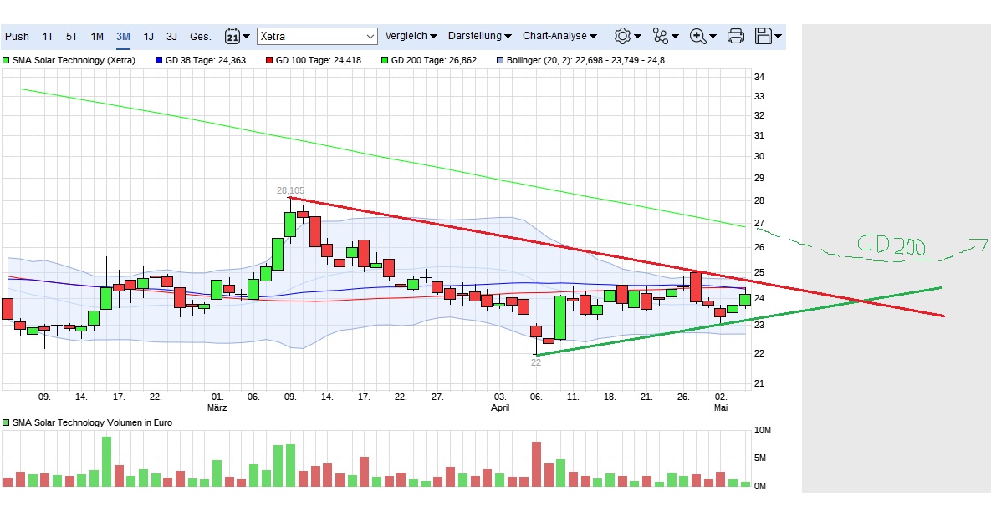The width and height of the screenshot is (991, 526).
Task: Expand the zoom dropdown arrow
Action: coord(713,37)
